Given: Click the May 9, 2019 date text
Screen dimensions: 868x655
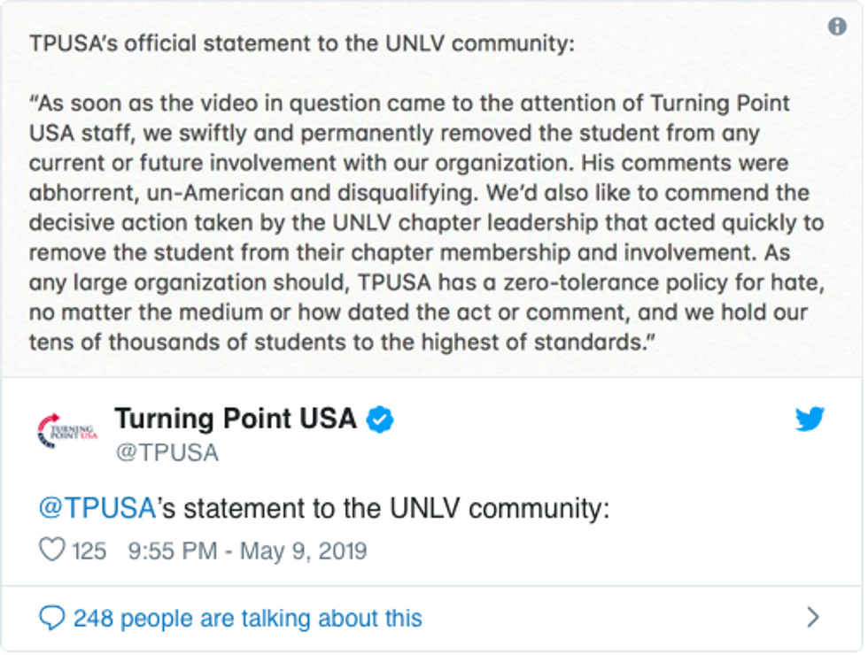Looking at the screenshot, I should pos(303,551).
